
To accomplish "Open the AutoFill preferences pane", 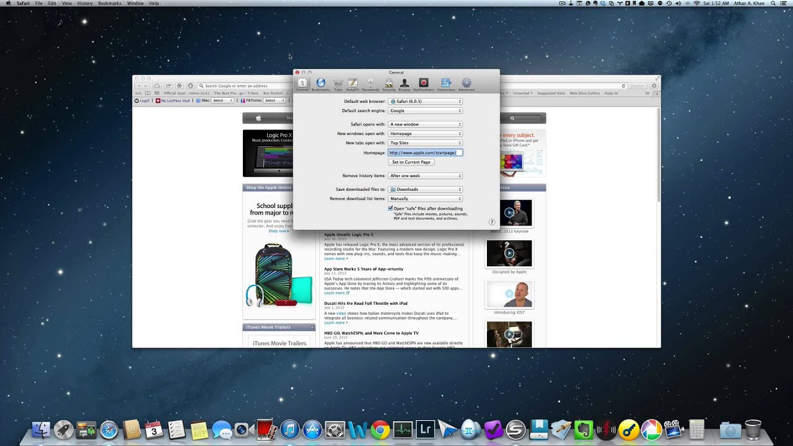I will pos(353,85).
